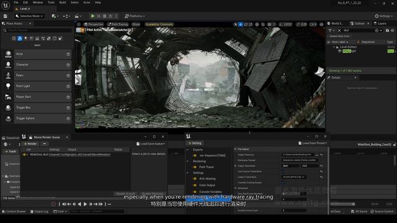The width and height of the screenshot is (397, 223).
Task: Click the Place Actors search field
Action: click(38, 30)
